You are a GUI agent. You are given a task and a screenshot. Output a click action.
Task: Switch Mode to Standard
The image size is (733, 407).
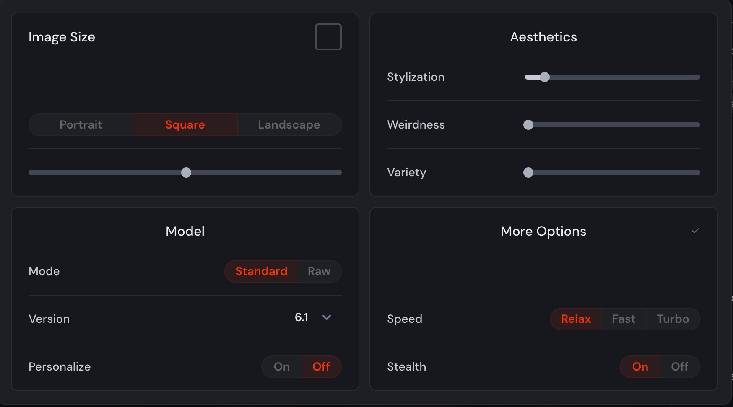tap(261, 271)
